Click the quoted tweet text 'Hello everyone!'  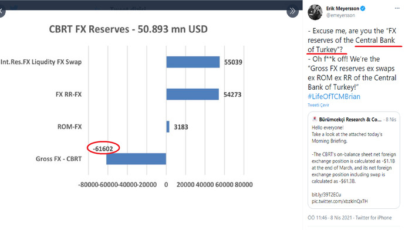[328, 127]
